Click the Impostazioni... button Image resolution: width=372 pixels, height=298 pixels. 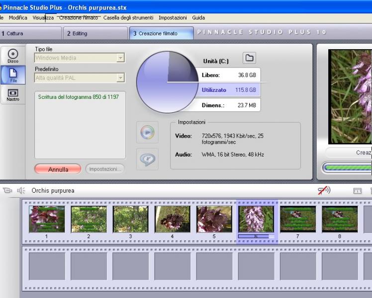(105, 169)
